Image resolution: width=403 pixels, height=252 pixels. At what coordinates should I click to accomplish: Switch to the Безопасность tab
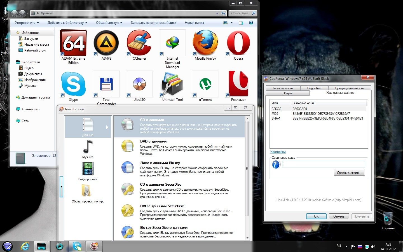coord(283,88)
